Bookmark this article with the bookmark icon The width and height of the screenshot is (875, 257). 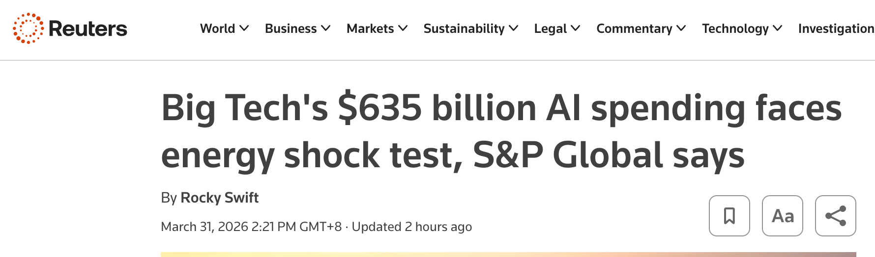729,216
